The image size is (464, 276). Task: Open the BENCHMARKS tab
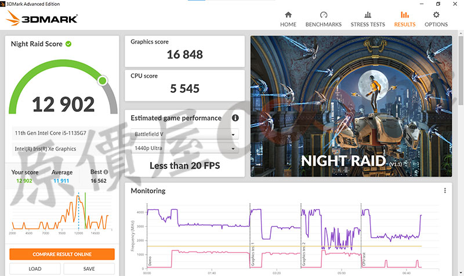click(324, 20)
